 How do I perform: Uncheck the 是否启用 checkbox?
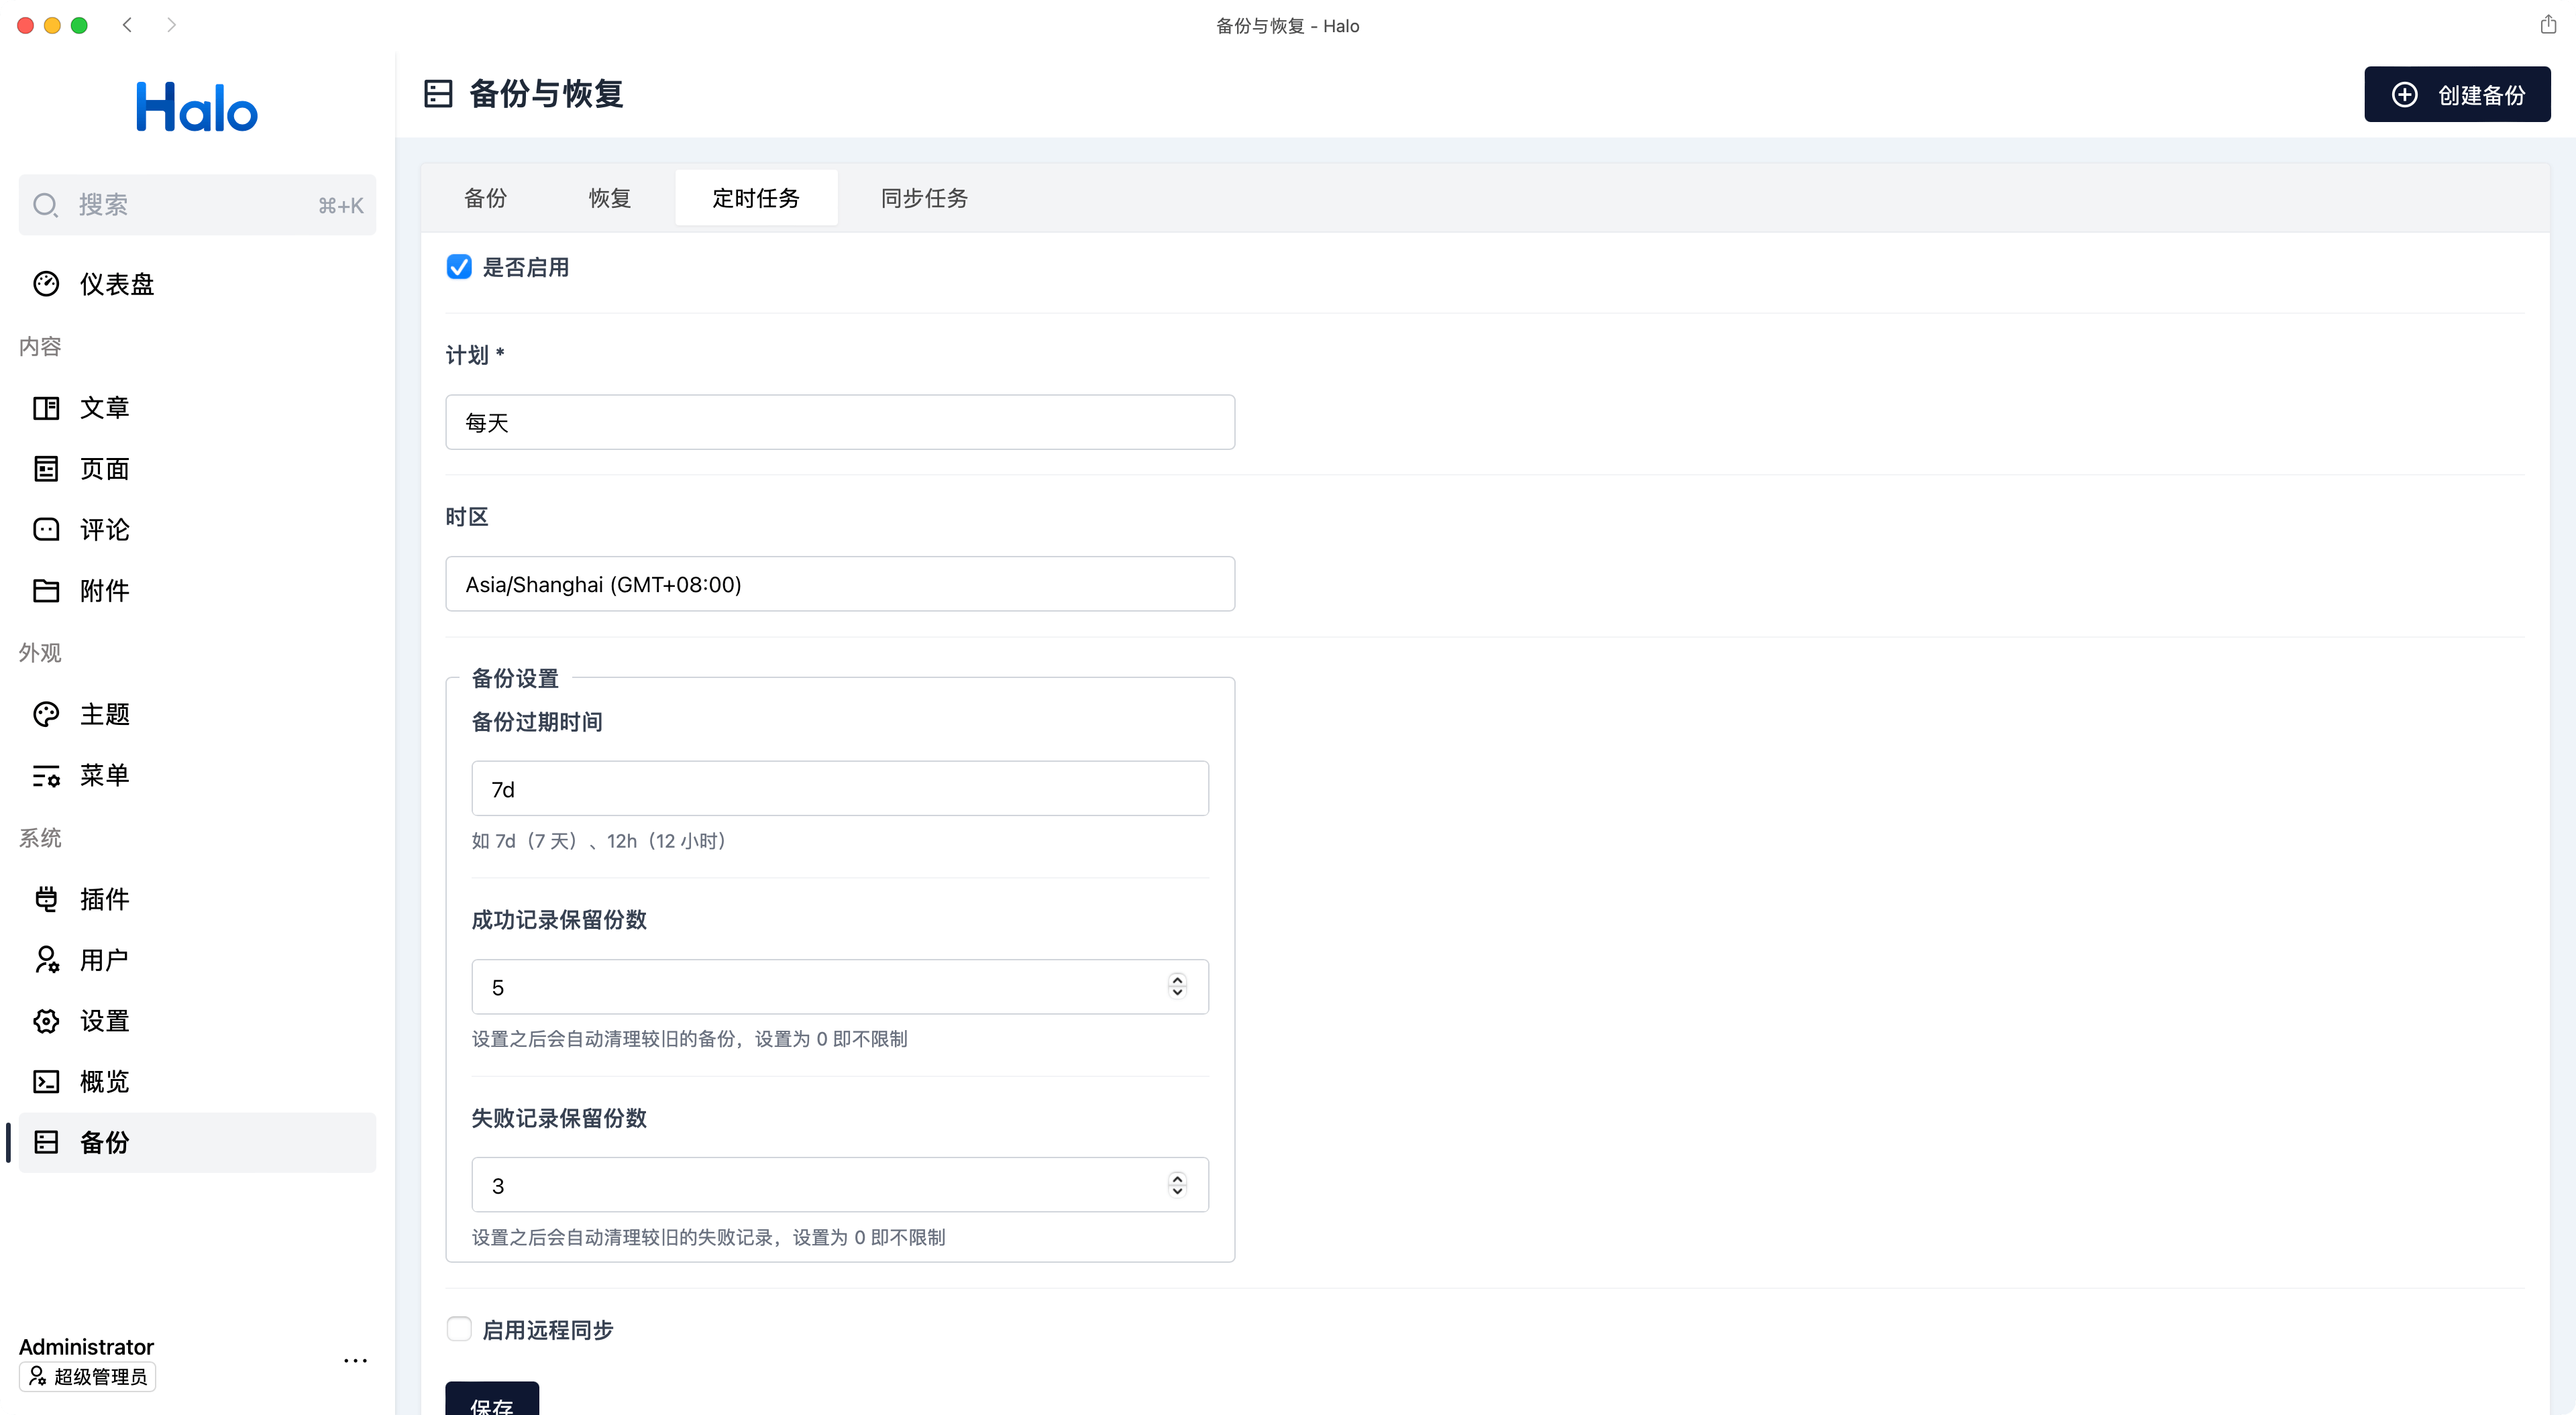[x=459, y=267]
